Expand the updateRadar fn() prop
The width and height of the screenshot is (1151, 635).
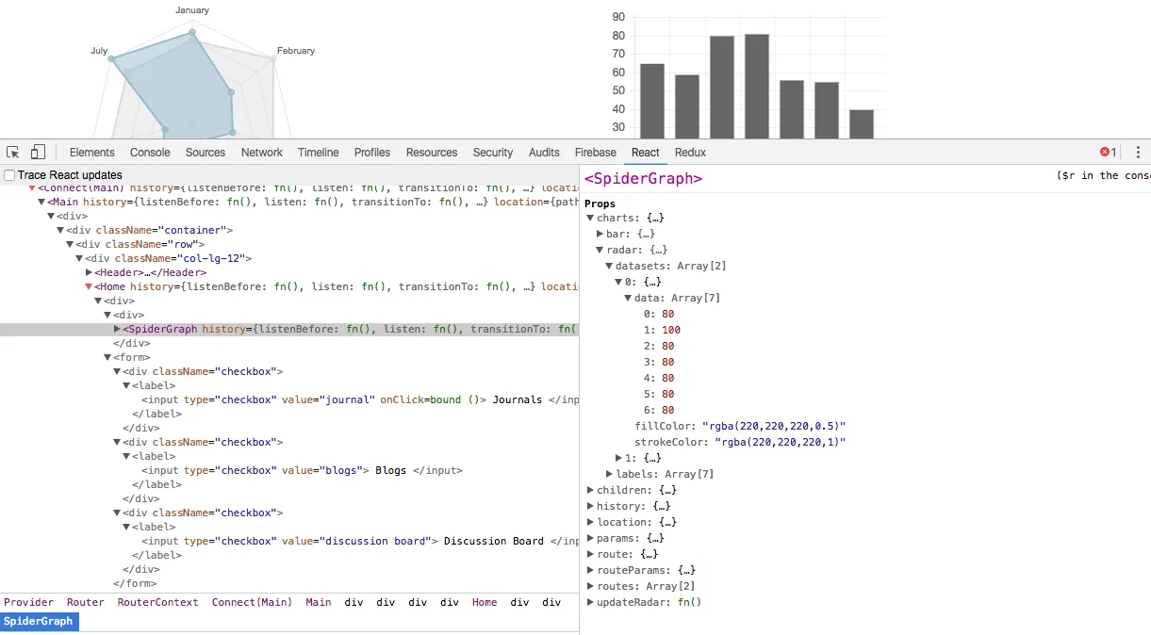[591, 602]
